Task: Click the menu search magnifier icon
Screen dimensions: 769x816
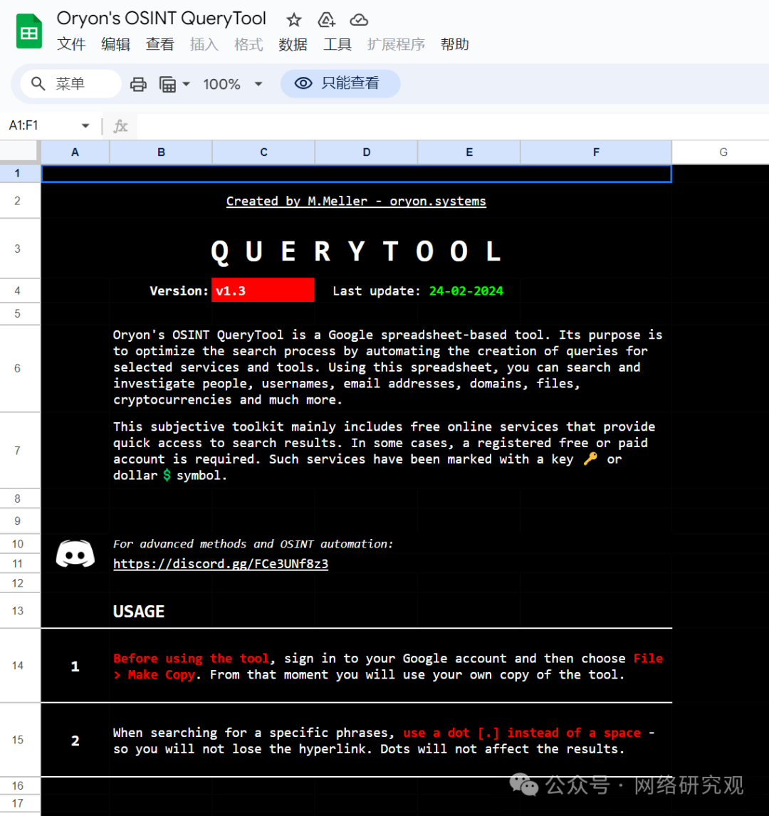Action: coord(38,83)
